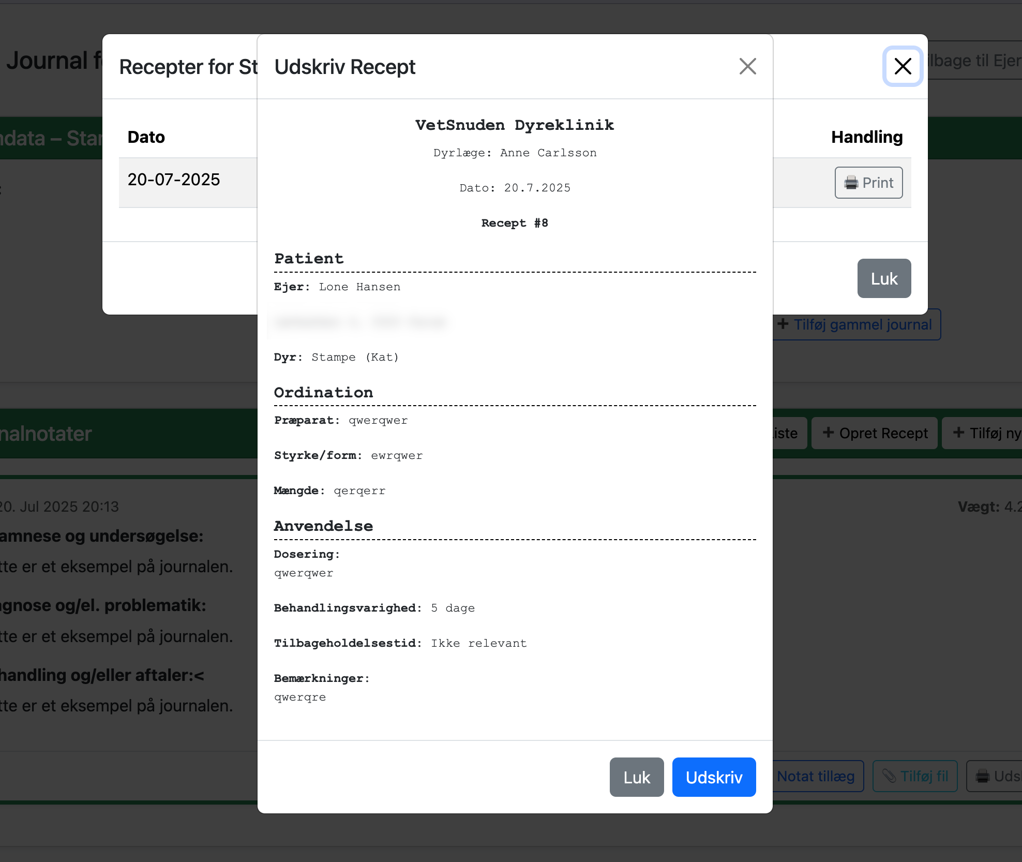
Task: Click the partially visible 'liste' button
Action: click(x=786, y=433)
